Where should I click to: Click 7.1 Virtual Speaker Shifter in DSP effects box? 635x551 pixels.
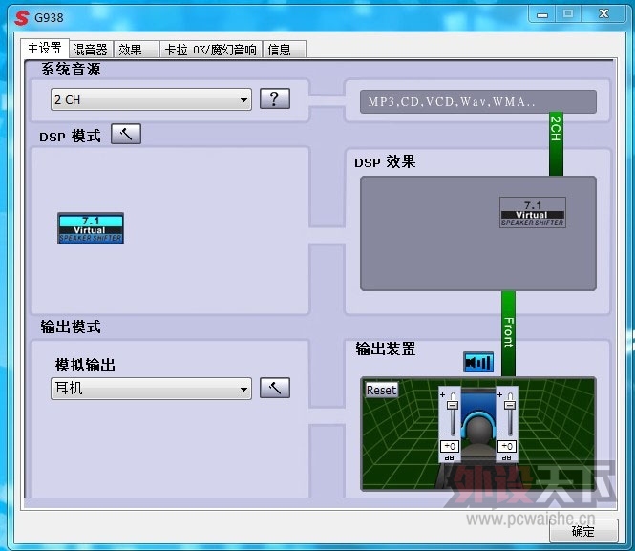tap(533, 213)
